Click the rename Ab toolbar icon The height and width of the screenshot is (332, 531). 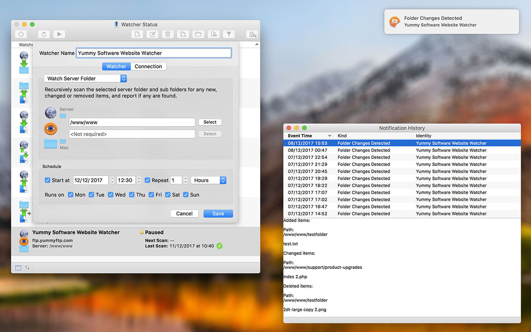pyautogui.click(x=214, y=34)
